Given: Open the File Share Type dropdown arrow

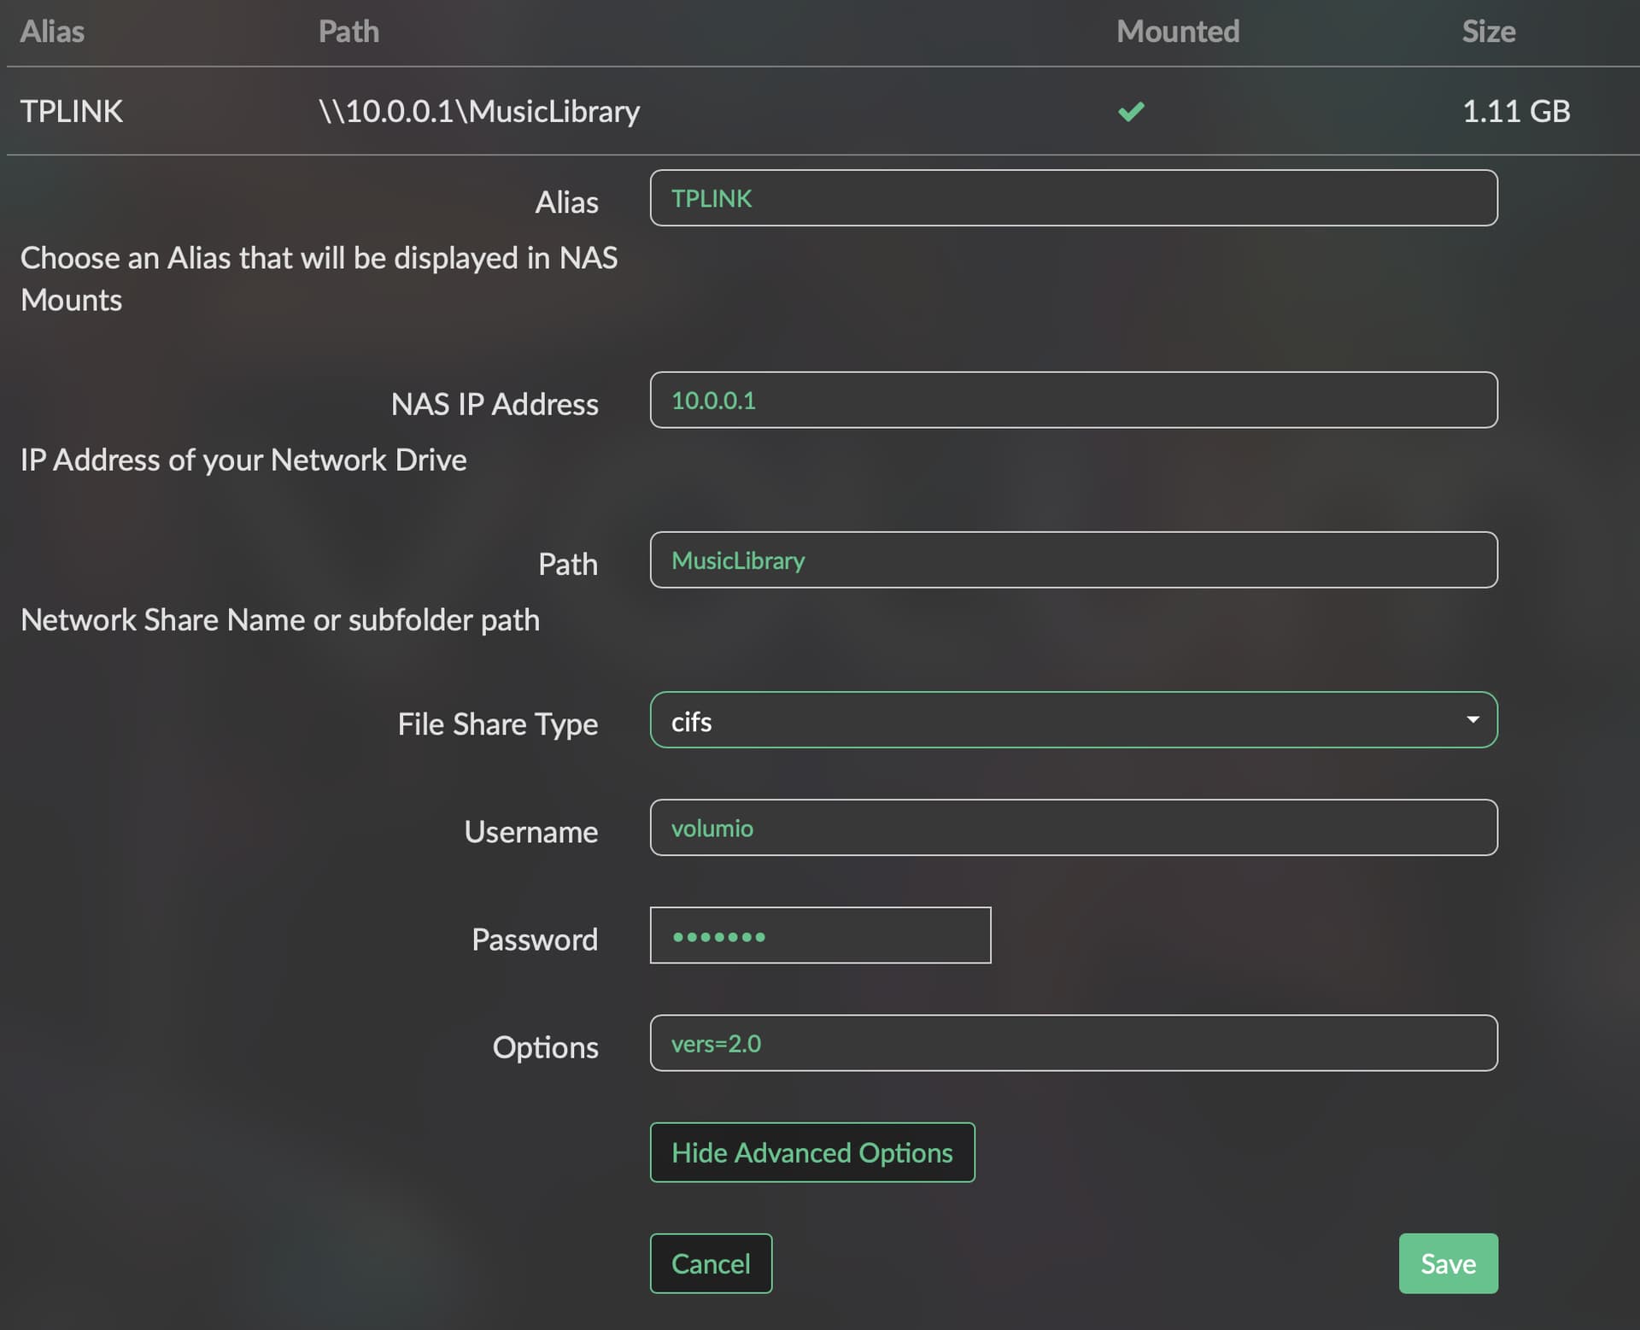Looking at the screenshot, I should (1473, 720).
